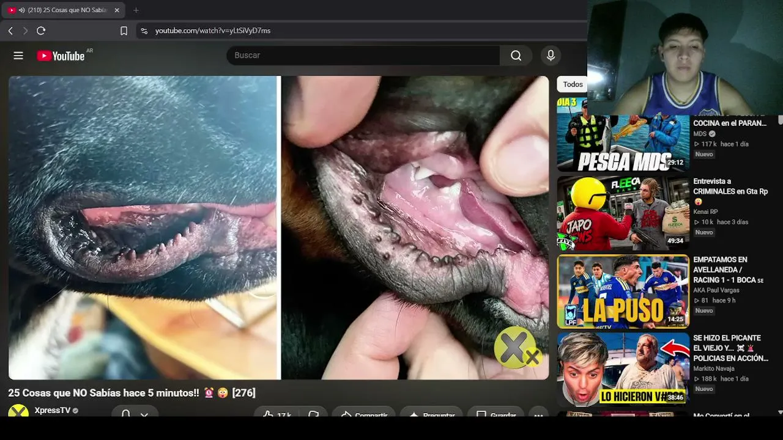This screenshot has width=783, height=440.
Task: Click the Nuevo badge under Kenai RP
Action: [x=704, y=233]
